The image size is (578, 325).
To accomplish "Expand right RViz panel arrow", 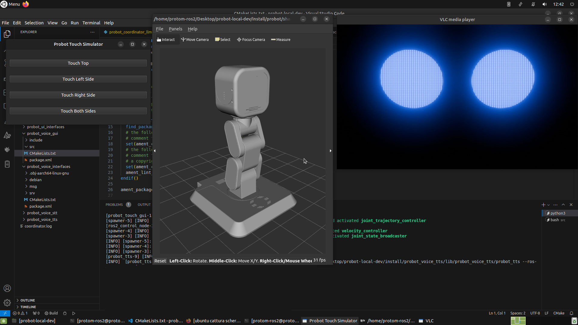I will [x=331, y=151].
